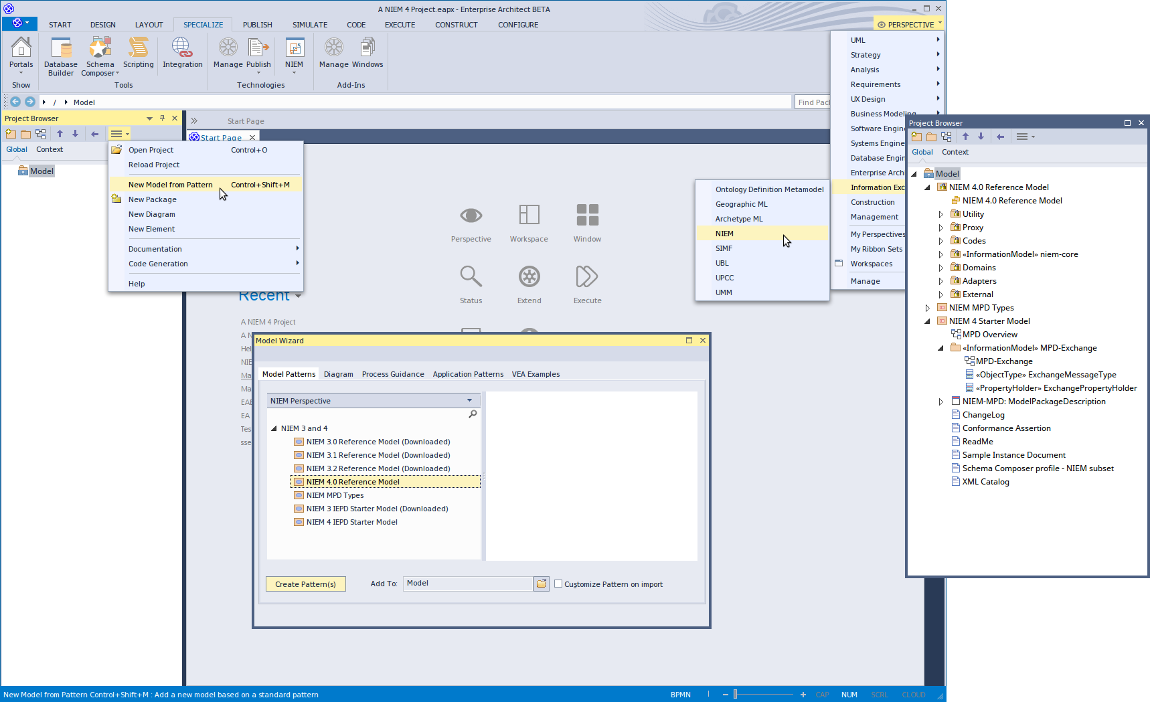Click the Create Pattern(s) button

pos(305,584)
